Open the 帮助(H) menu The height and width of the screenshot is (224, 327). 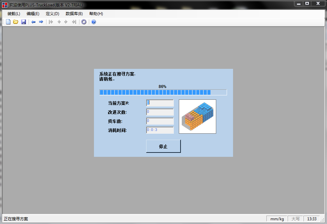click(x=96, y=14)
